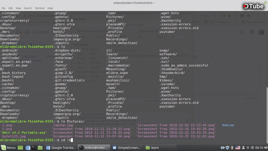Viewport: 268px width, 151px height.
Task: Click the '.thunderbird/' entry
Action: [x=172, y=73]
